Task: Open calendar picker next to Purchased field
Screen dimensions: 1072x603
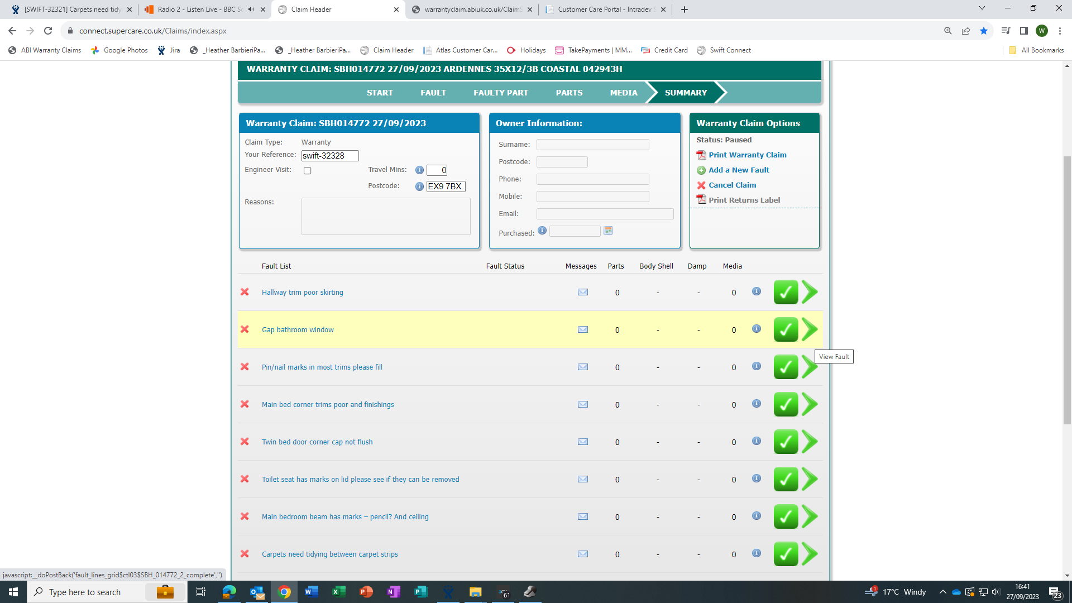Action: tap(608, 231)
